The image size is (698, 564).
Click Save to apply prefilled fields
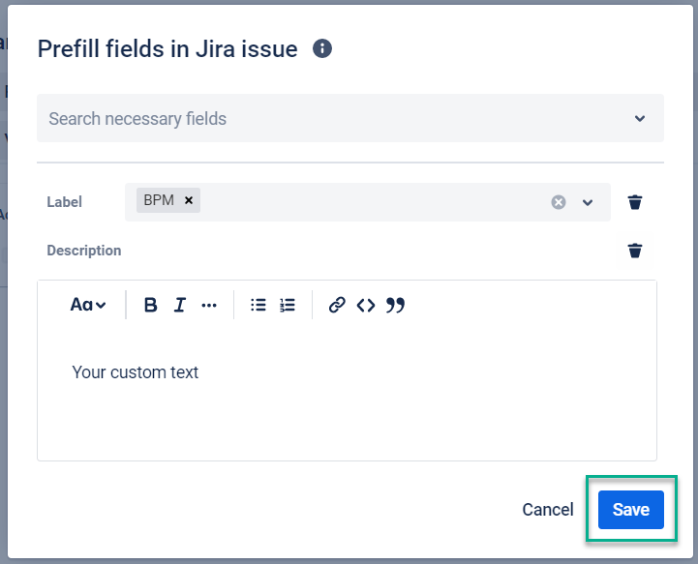click(x=630, y=510)
